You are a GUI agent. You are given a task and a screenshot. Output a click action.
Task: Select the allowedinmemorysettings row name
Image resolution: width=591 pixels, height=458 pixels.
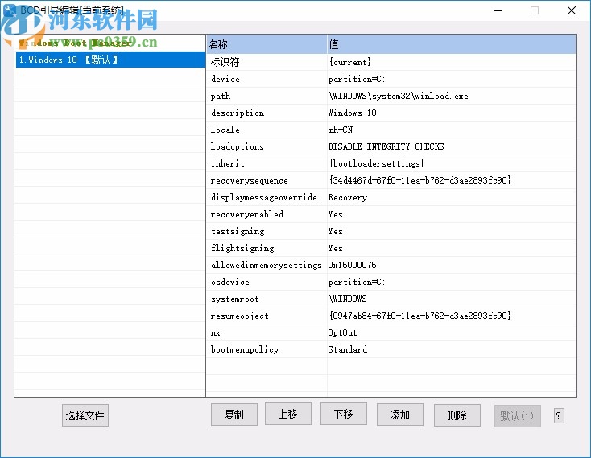click(x=266, y=265)
